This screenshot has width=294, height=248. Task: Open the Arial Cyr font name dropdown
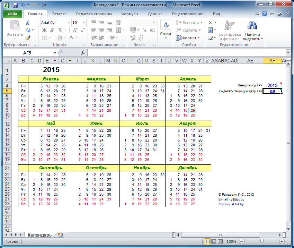[x=69, y=23]
